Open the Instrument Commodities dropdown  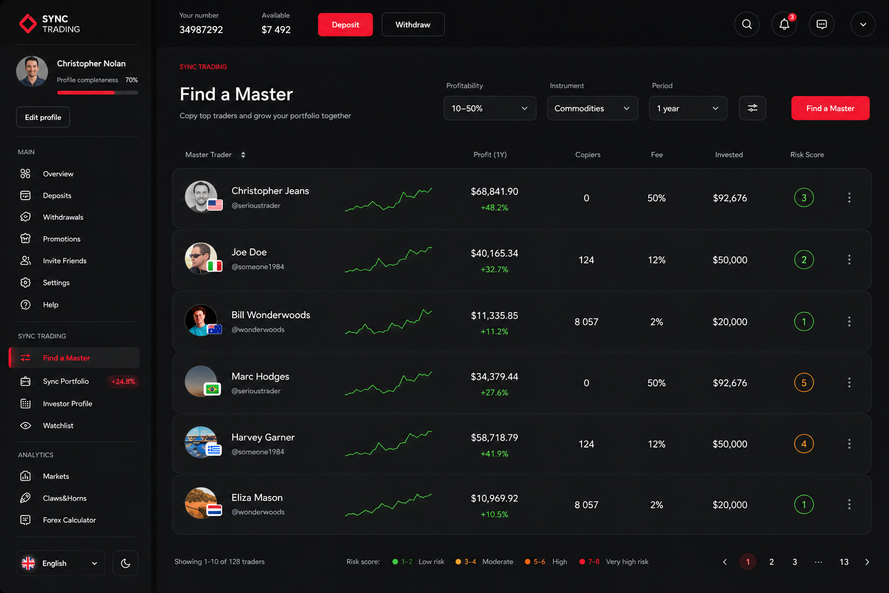click(x=593, y=108)
